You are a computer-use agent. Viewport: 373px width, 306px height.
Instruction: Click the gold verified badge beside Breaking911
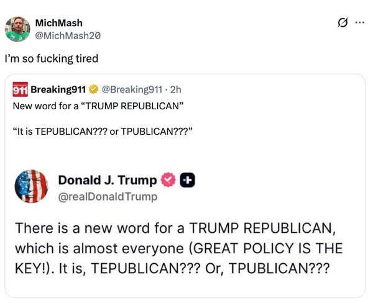pos(93,90)
